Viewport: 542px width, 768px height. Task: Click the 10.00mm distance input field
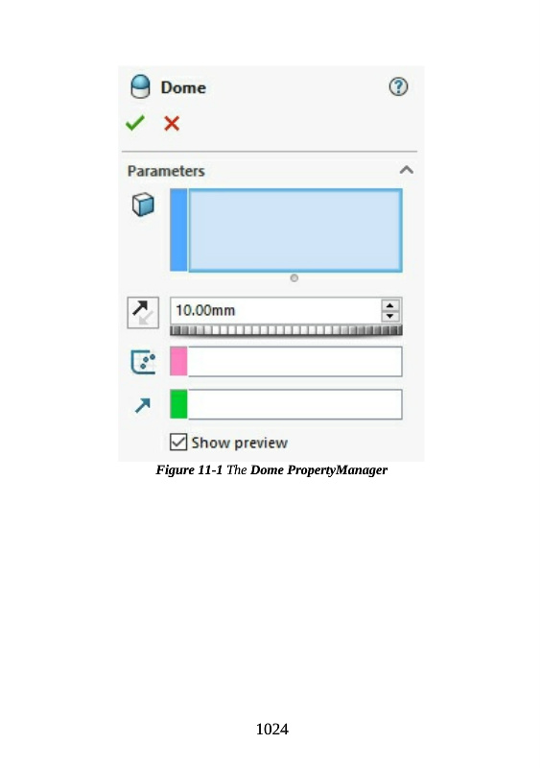(x=275, y=310)
